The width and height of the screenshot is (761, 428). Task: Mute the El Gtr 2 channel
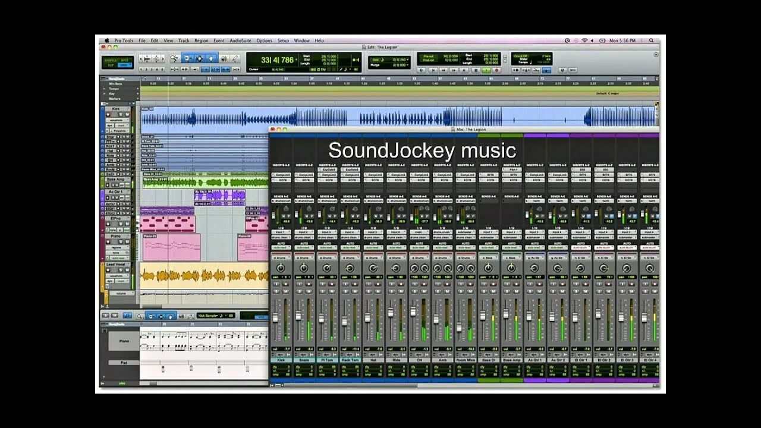(x=608, y=291)
